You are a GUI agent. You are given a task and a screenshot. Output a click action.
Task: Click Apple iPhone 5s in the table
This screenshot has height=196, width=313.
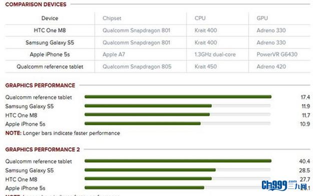coord(50,54)
